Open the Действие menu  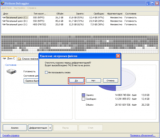[x=7, y=8]
